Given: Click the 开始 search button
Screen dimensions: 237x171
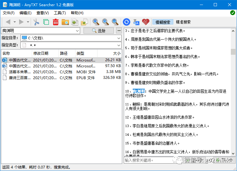Looking at the screenshot, I should point(99,31).
